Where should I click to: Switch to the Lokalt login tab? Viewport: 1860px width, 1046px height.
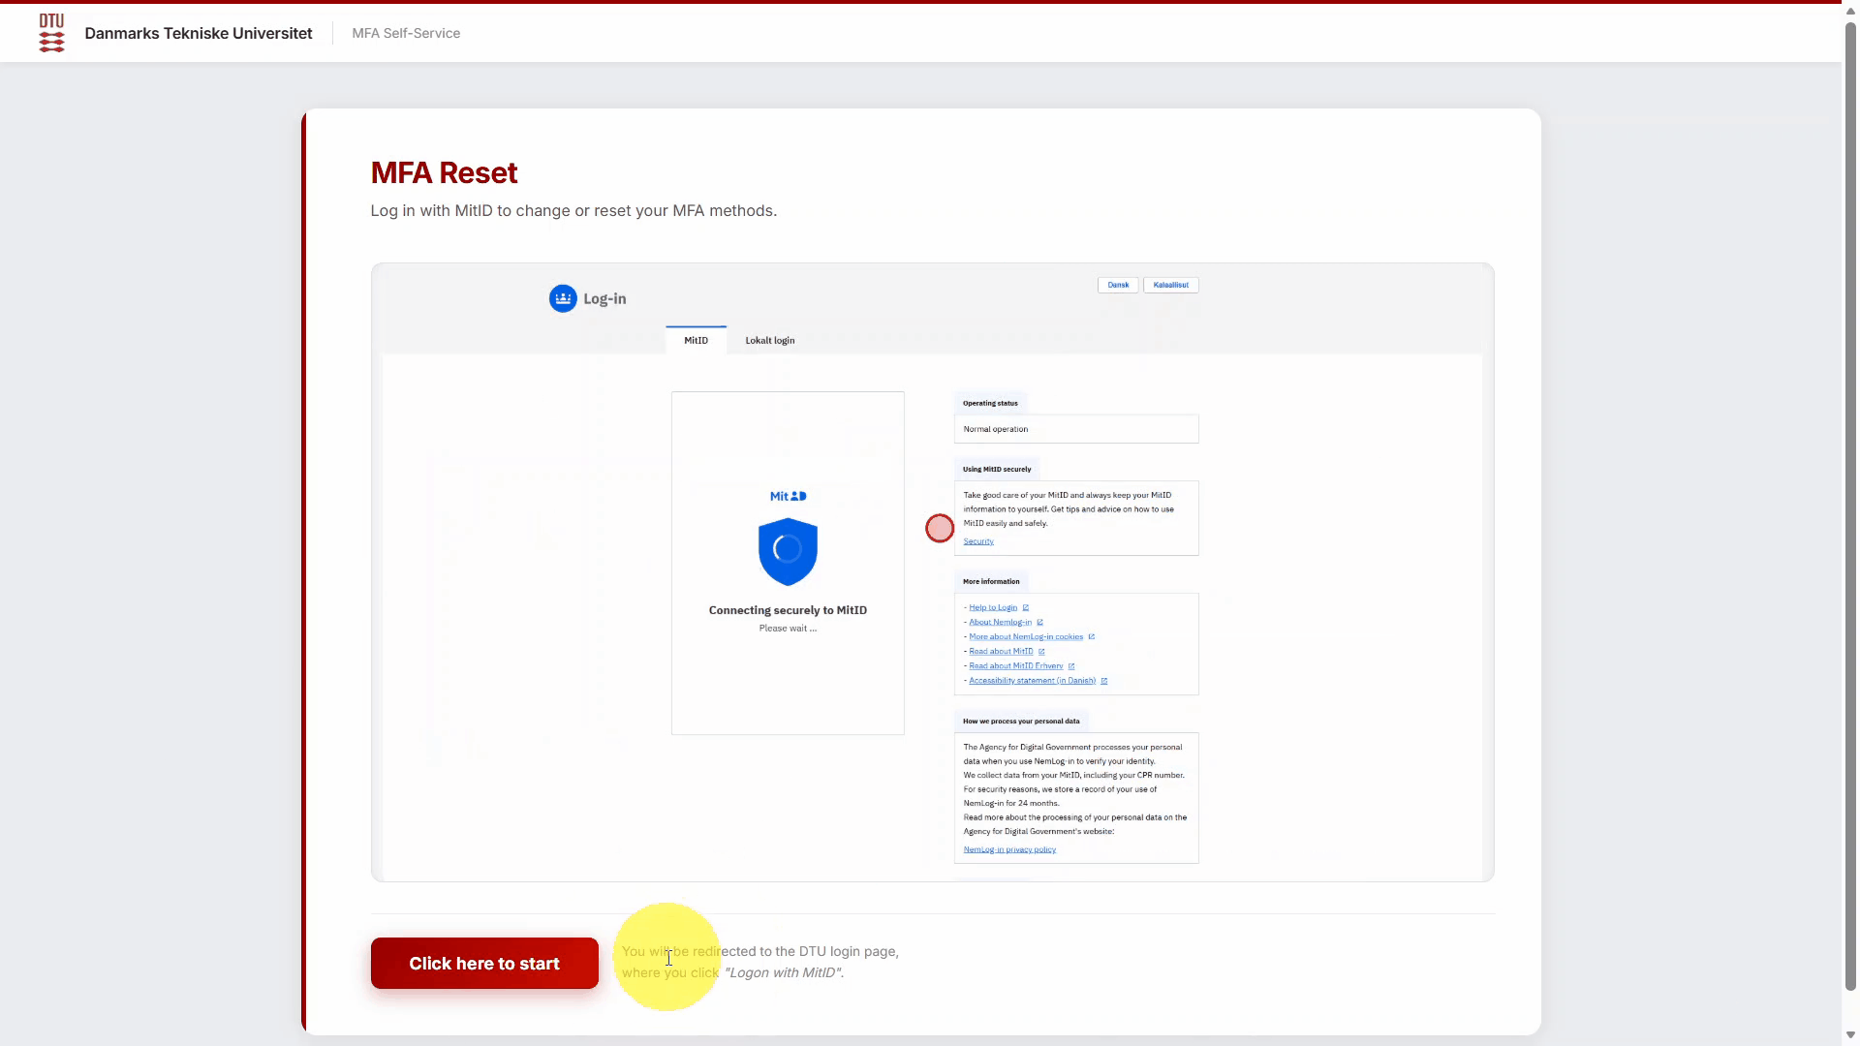pyautogui.click(x=770, y=340)
